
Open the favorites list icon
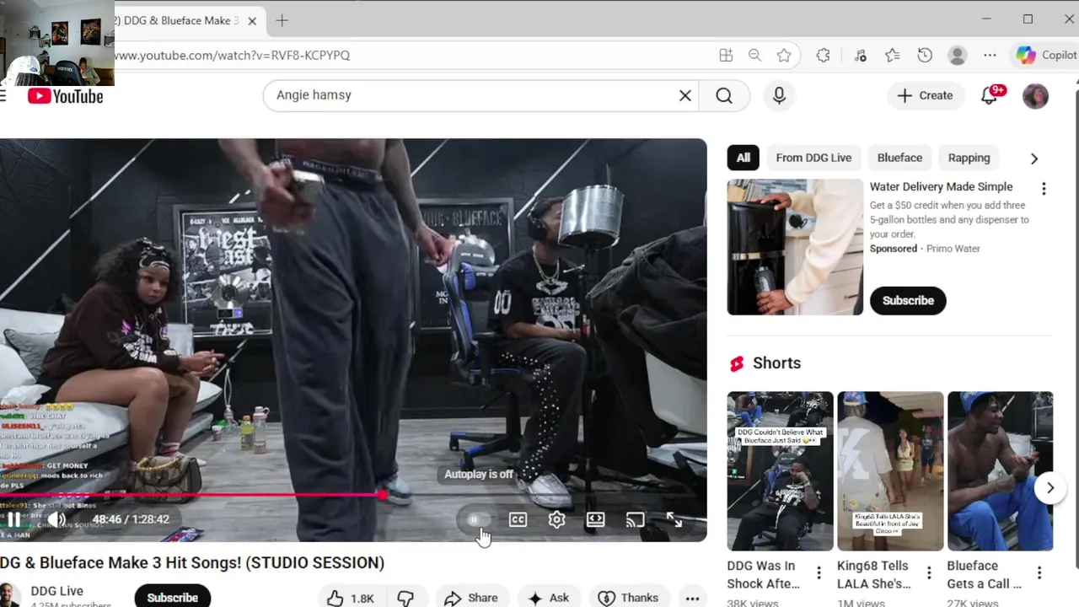pos(893,55)
